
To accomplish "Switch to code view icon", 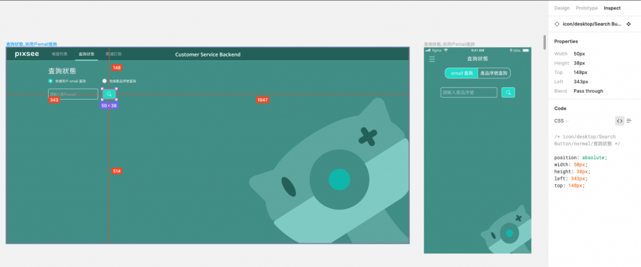I will (x=620, y=121).
